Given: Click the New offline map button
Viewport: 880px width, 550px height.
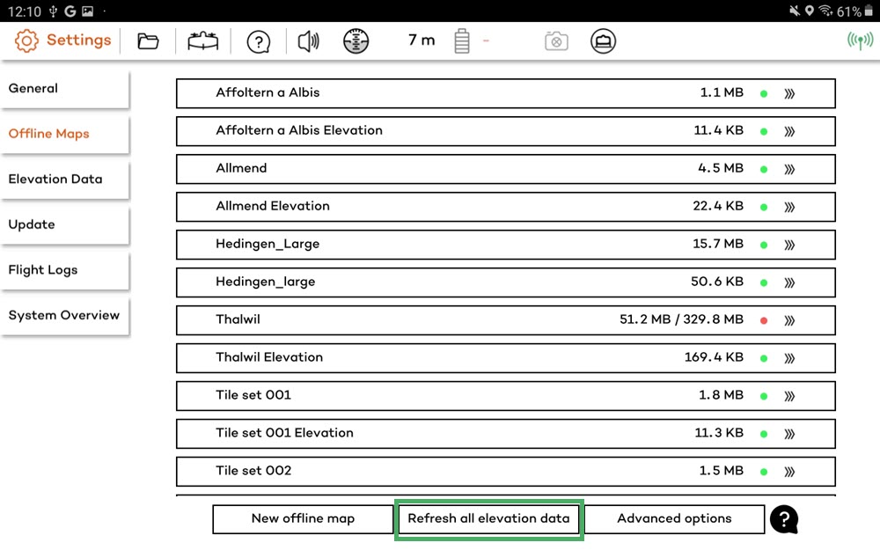Looking at the screenshot, I should coord(302,518).
